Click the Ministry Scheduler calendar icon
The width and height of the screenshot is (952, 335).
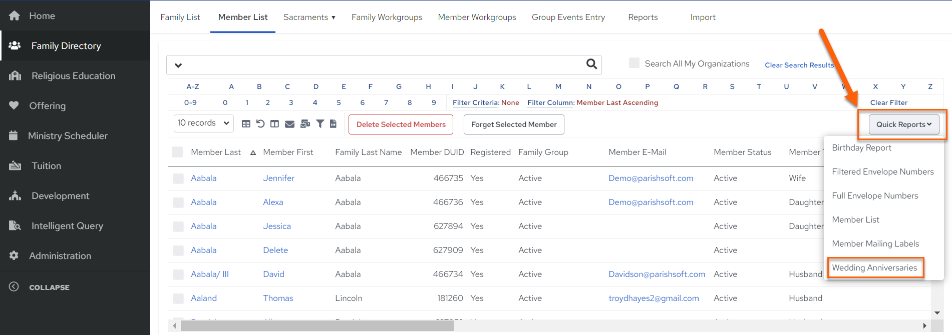pos(14,135)
